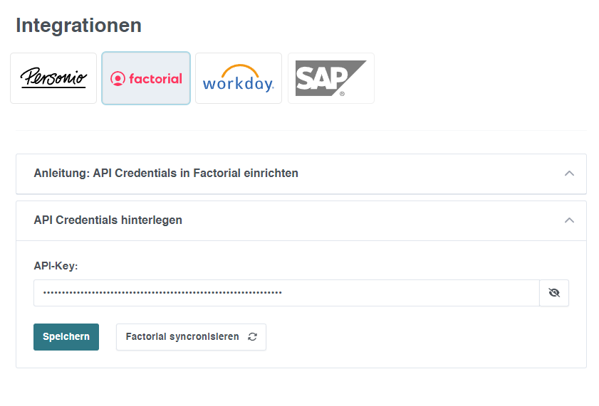Click the Personio handwritten wordmark underline
Screen dimensions: 599x406
pos(53,87)
